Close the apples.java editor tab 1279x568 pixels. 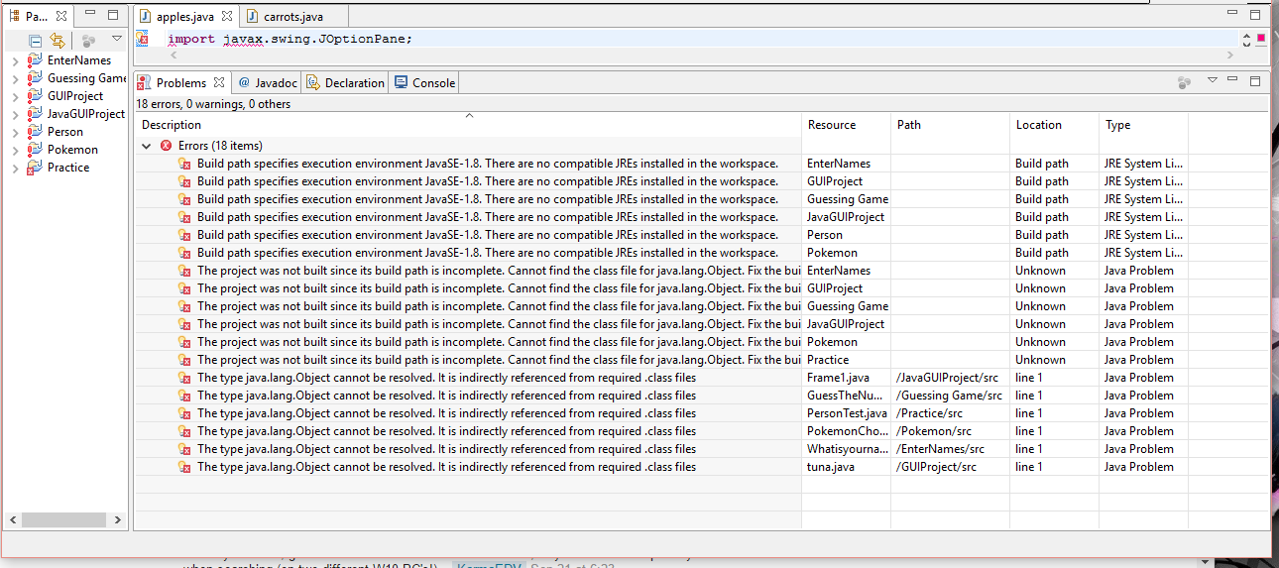(x=226, y=16)
